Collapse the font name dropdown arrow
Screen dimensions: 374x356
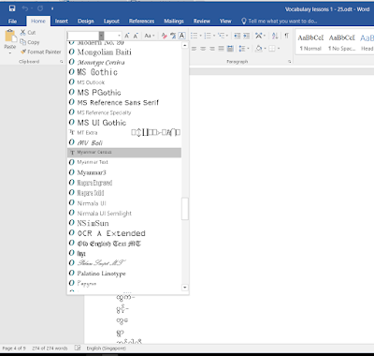pos(102,36)
